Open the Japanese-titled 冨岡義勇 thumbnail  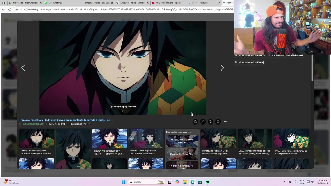tap(109, 138)
